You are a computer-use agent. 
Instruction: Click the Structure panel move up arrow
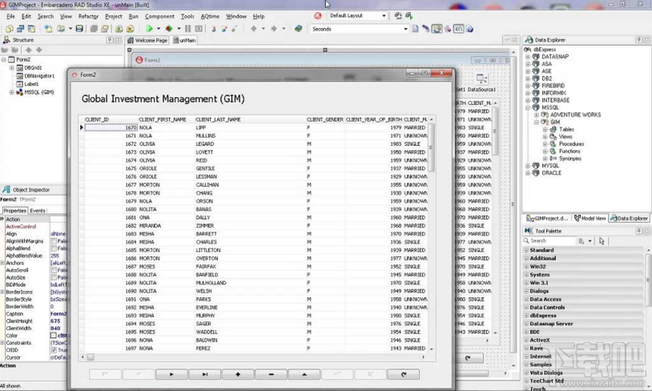(28, 50)
